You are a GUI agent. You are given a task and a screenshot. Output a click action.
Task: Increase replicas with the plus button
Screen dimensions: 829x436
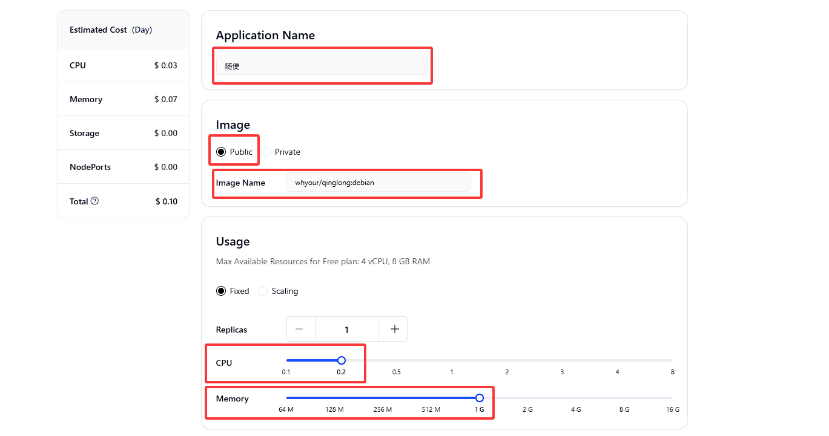coord(394,329)
